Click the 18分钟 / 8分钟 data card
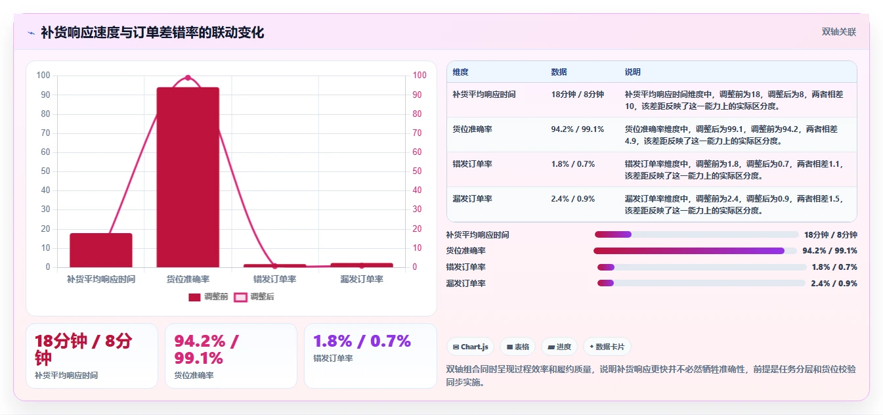Screen dimensions: 883x415 tap(92, 356)
